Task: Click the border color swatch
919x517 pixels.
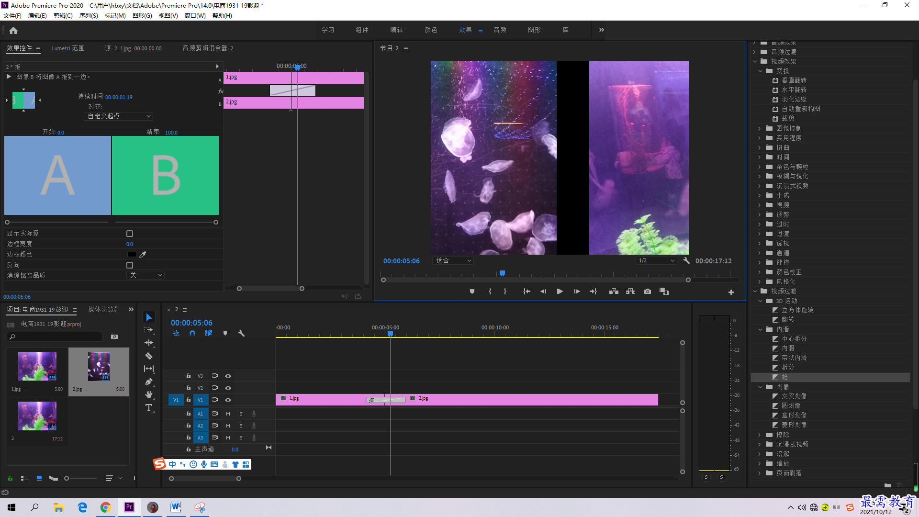Action: coord(132,255)
